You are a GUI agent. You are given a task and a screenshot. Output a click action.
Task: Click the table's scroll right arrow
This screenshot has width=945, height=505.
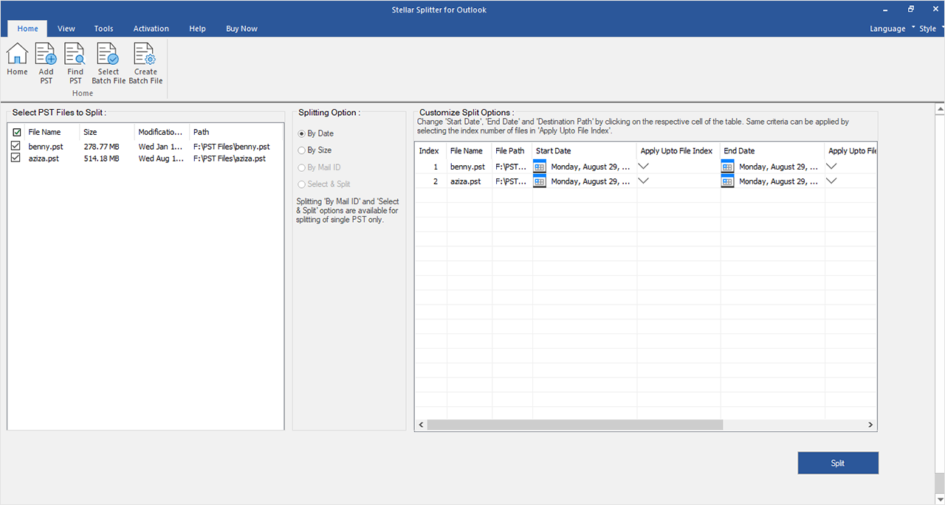870,425
